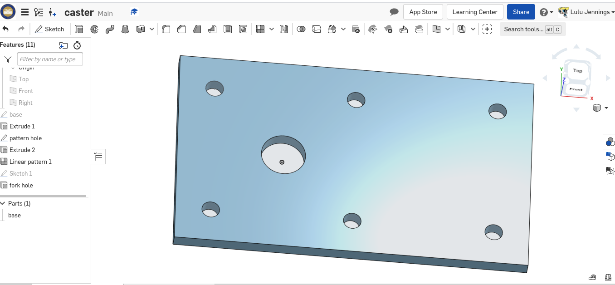
Task: Select the Sketch 1 feature
Action: pyautogui.click(x=21, y=173)
